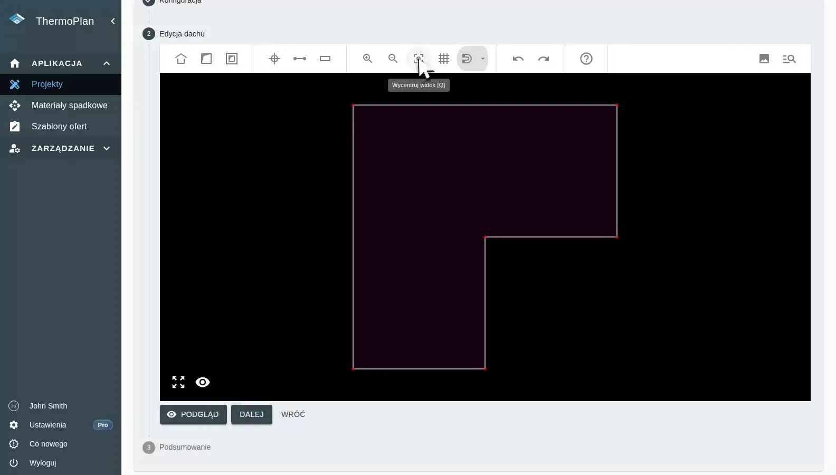
Task: Zoom in on the roof canvas
Action: point(368,59)
